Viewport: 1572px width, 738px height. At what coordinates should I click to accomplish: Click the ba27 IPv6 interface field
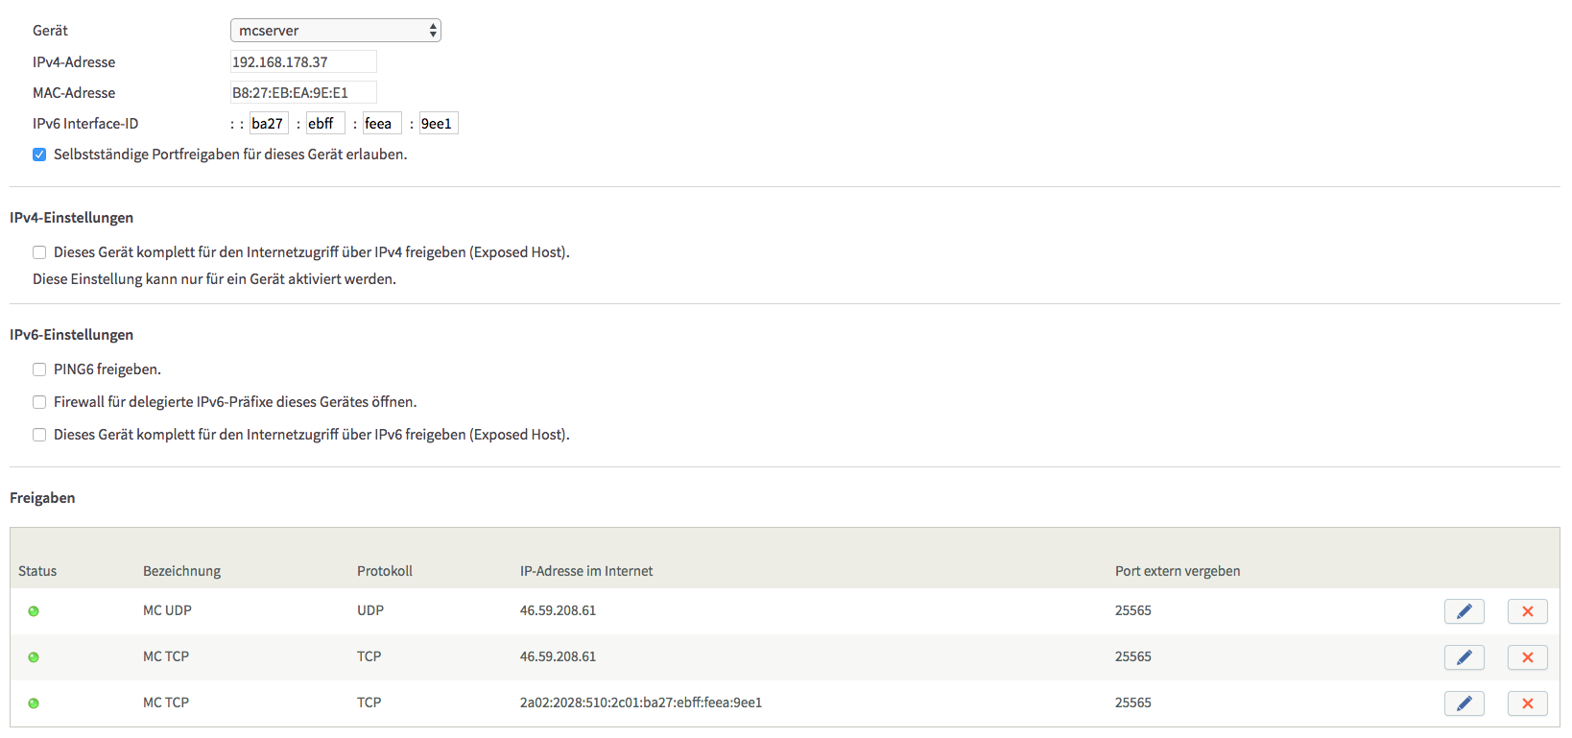click(269, 123)
